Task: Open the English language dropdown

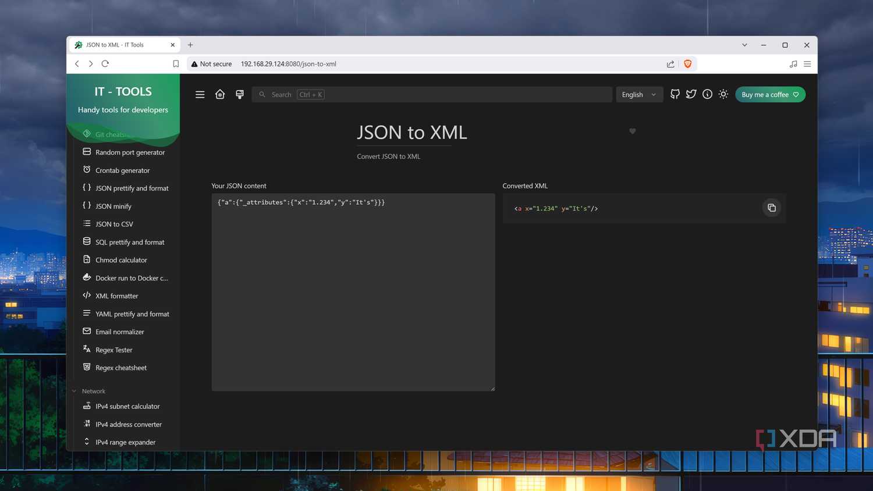Action: 639,95
